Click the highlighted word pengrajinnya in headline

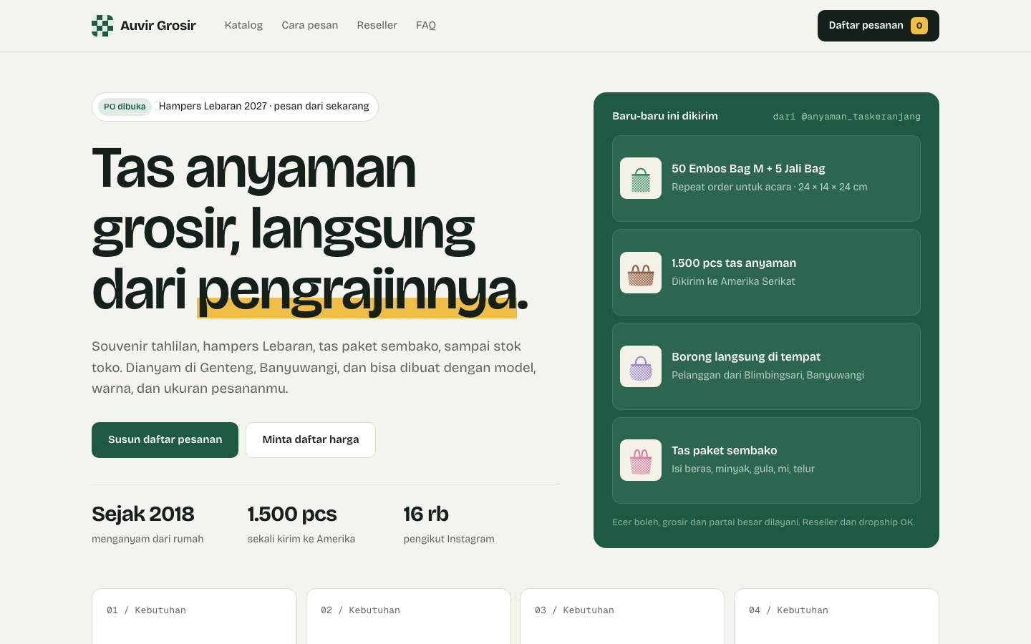coord(357,291)
